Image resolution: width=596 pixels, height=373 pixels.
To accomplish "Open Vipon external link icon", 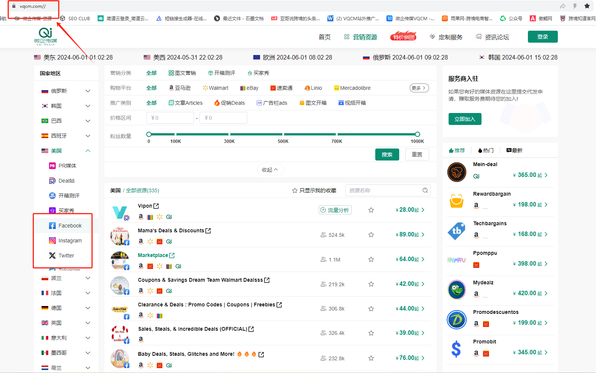I will click(x=156, y=206).
